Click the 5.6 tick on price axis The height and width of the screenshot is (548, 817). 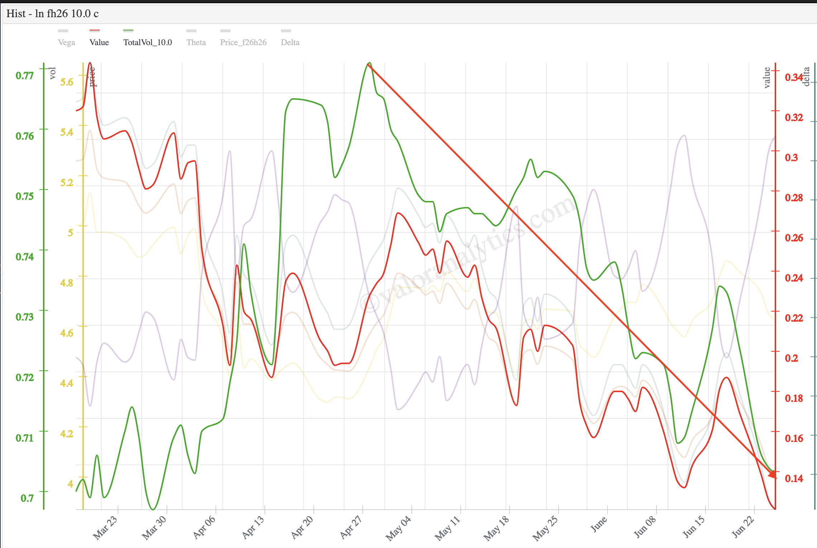click(67, 82)
